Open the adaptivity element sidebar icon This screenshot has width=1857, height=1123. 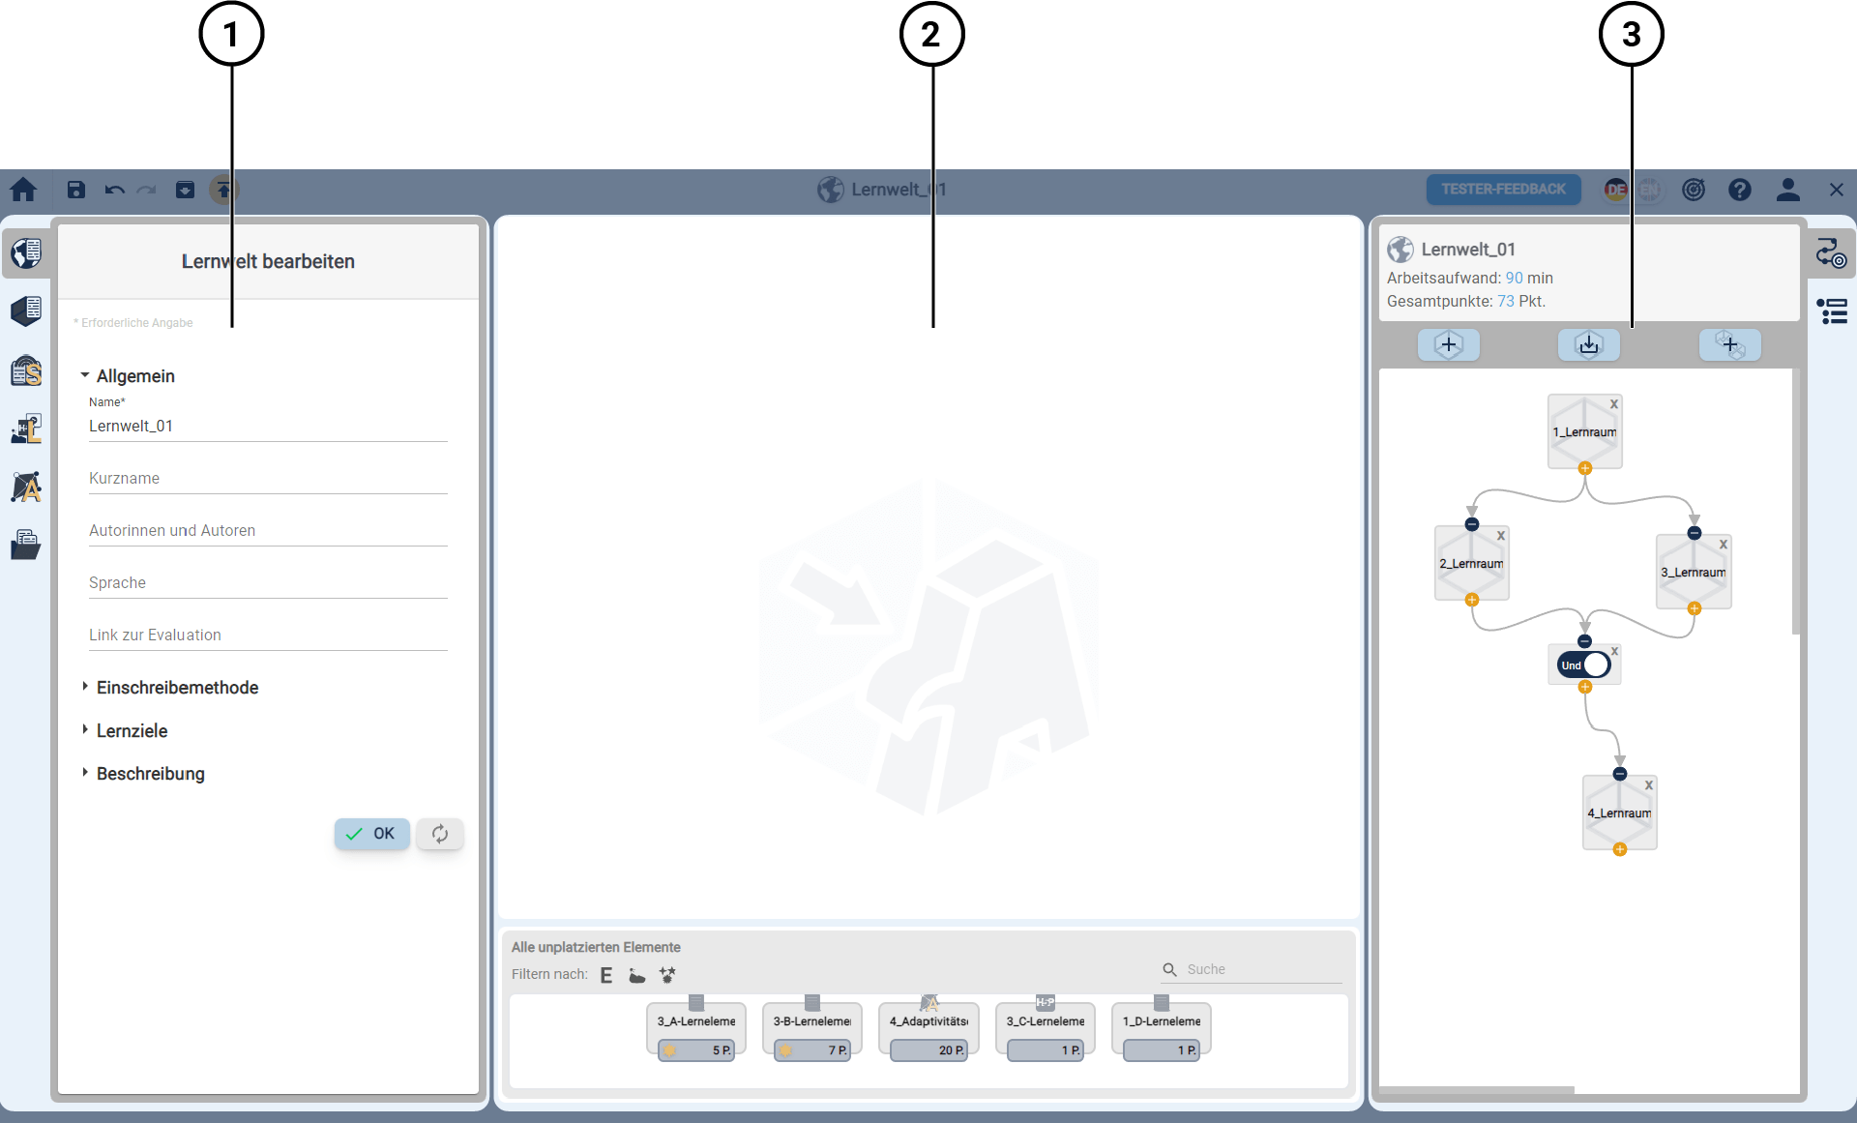[26, 487]
